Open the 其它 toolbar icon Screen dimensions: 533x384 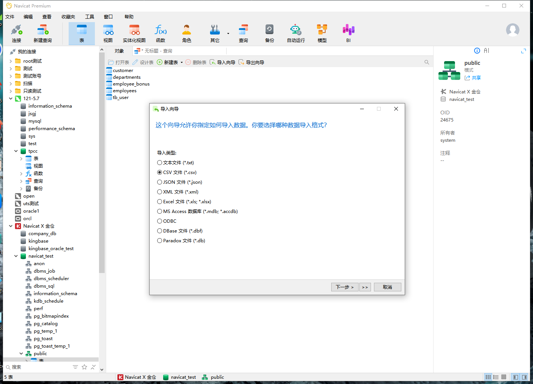point(215,33)
